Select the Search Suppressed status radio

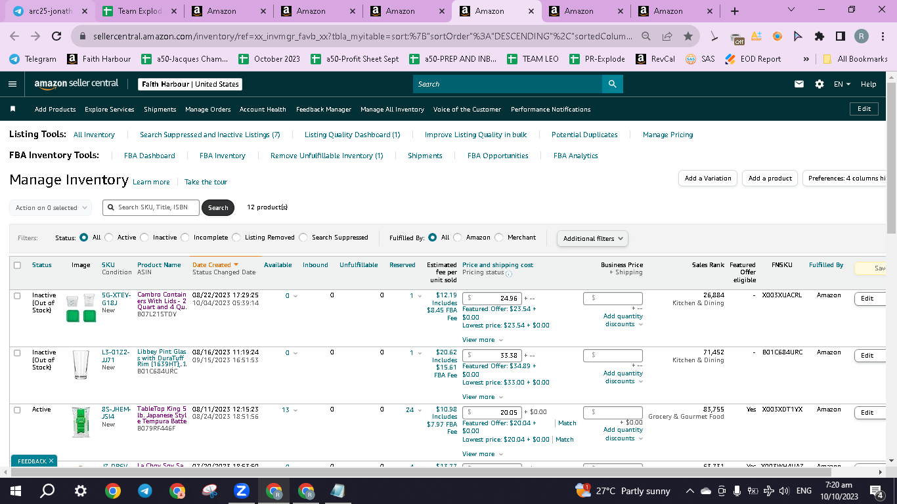[x=303, y=238]
